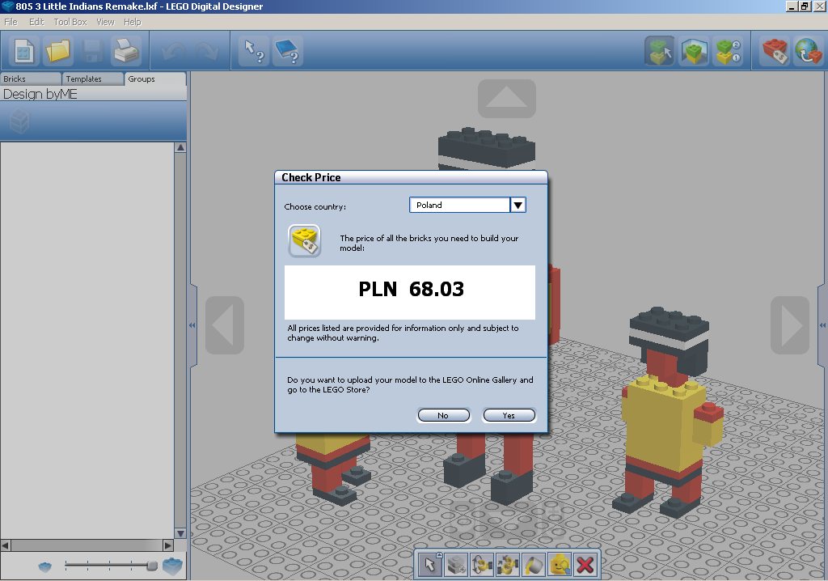Click the Check Price red brick icon
This screenshot has height=581, width=828.
point(775,51)
